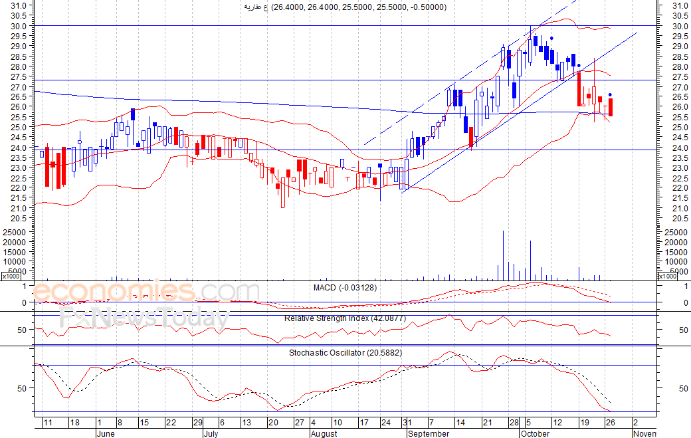Click date label 19 on time axis
Image resolution: width=691 pixels, height=438 pixels.
point(584,423)
